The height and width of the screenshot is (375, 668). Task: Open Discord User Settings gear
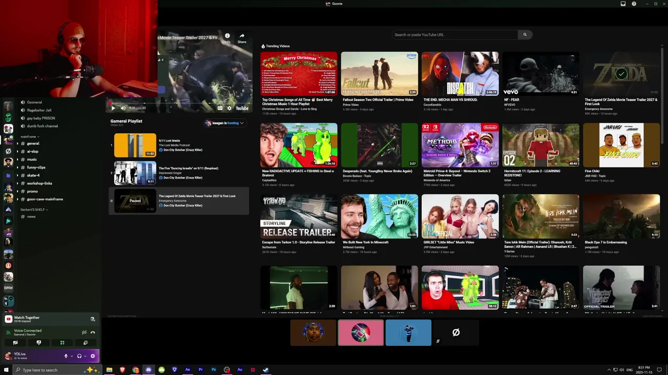93,356
